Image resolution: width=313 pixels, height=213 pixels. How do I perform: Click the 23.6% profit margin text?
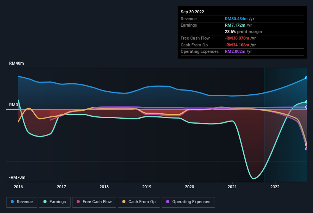point(243,32)
